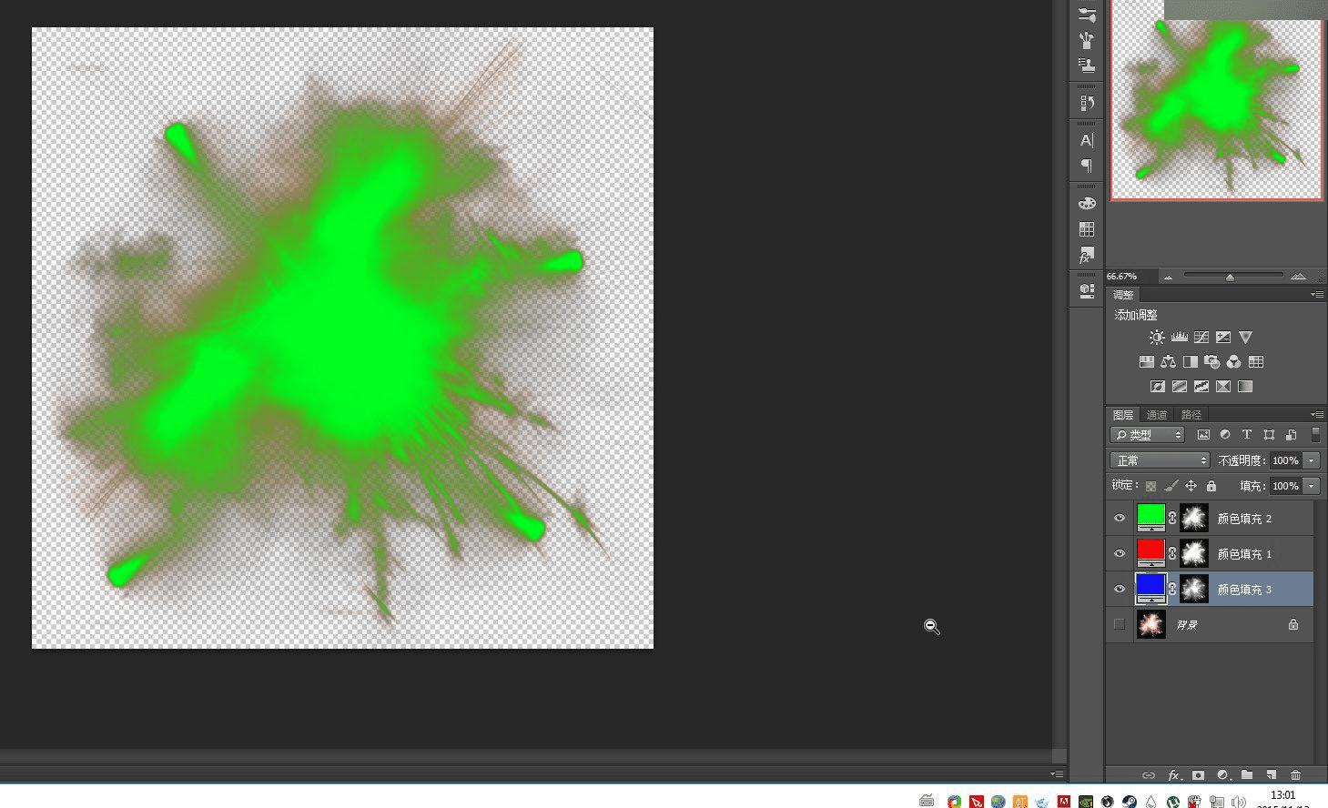Filter layers by pixel layers
1328x808 pixels.
coord(1203,435)
